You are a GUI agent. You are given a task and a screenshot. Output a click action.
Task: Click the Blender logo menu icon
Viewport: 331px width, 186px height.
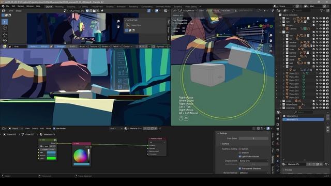(3, 6)
